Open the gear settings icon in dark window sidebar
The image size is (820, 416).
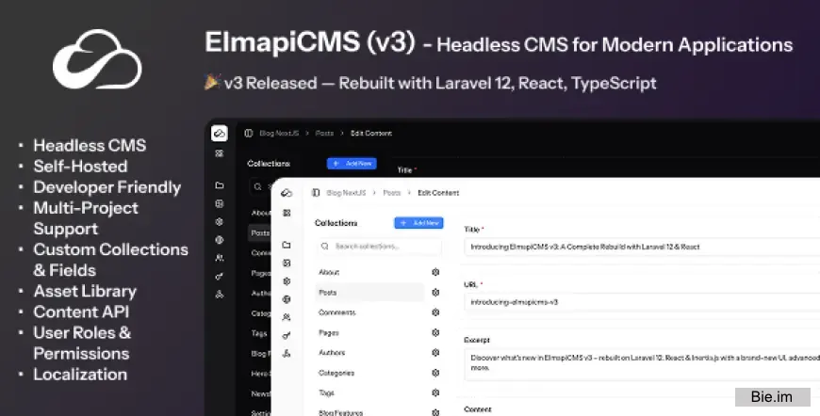click(x=220, y=222)
